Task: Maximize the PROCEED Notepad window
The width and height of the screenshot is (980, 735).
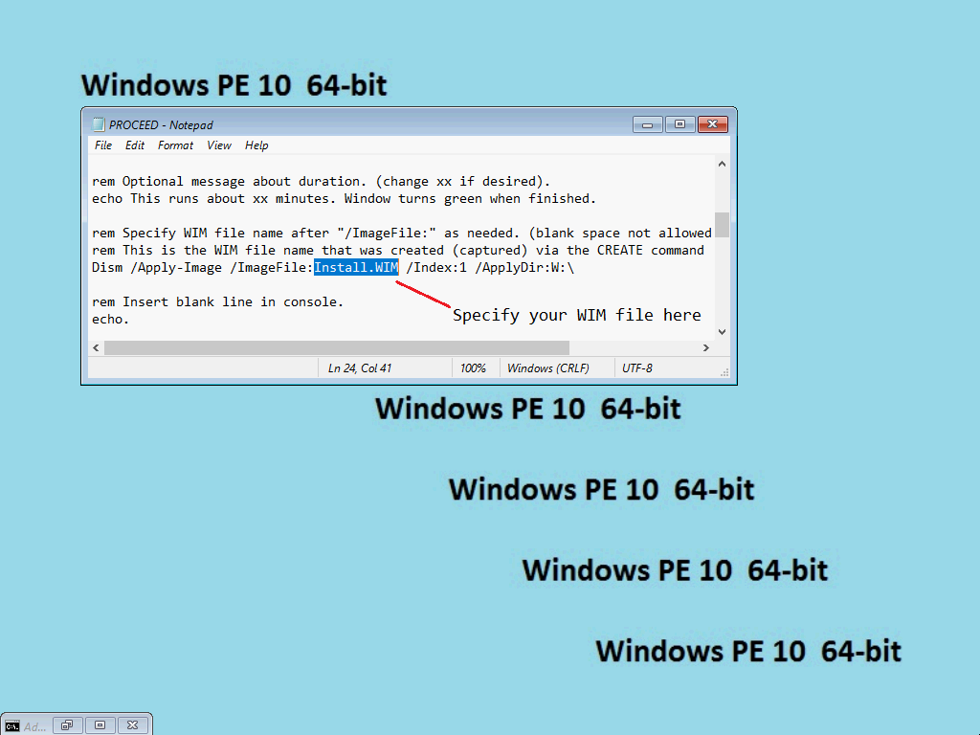Action: pos(680,124)
